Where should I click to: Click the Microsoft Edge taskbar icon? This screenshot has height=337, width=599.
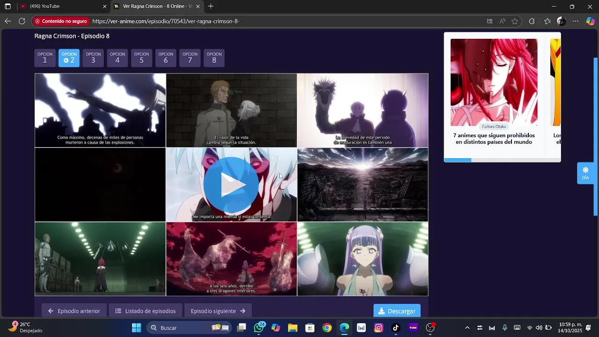pyautogui.click(x=344, y=328)
